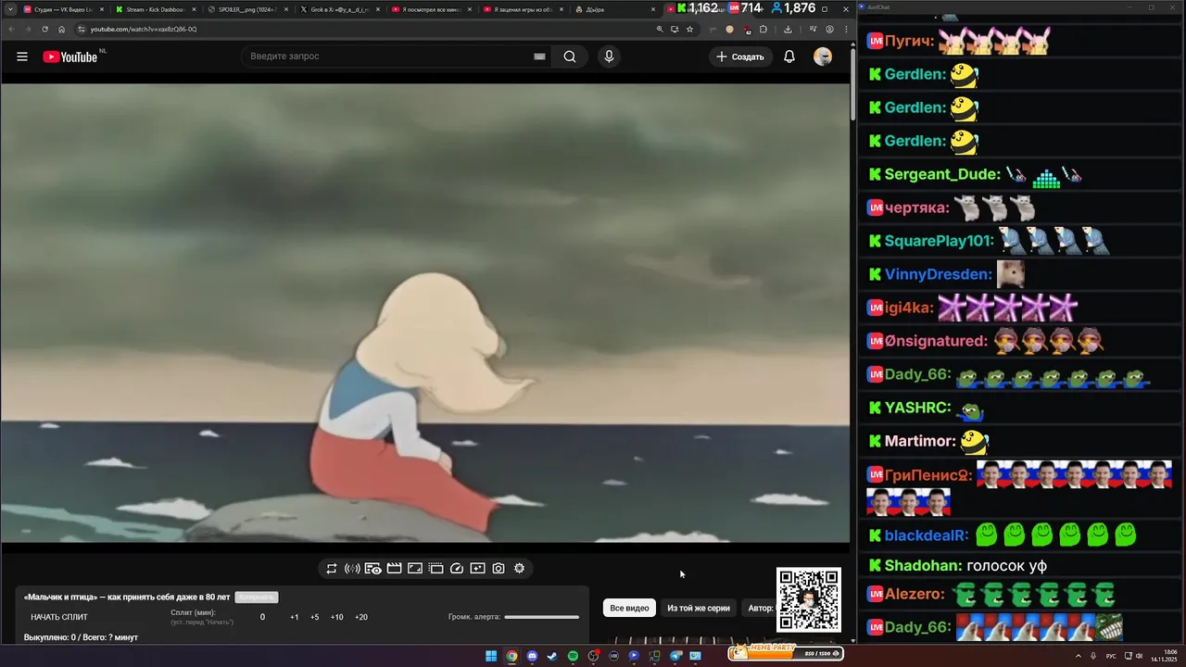Open Spotify from the taskbar
This screenshot has width=1186, height=667.
pyautogui.click(x=573, y=656)
